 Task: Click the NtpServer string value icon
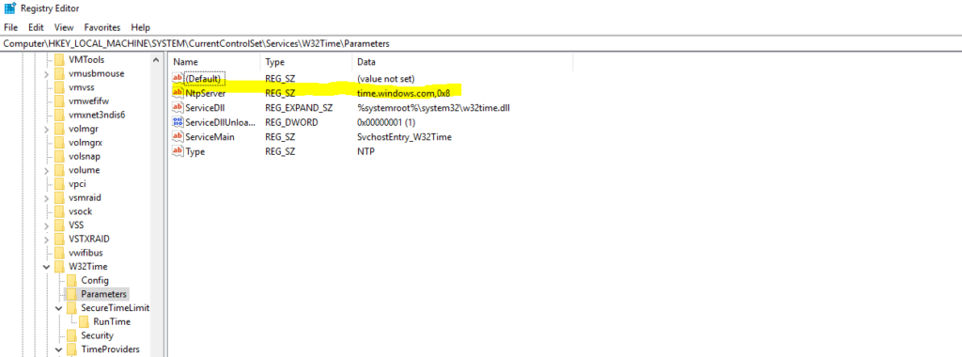[x=178, y=93]
